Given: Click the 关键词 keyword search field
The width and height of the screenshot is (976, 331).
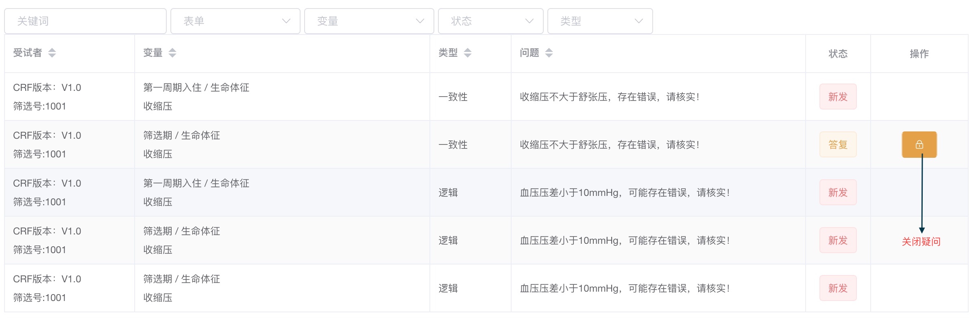Looking at the screenshot, I should [x=85, y=21].
